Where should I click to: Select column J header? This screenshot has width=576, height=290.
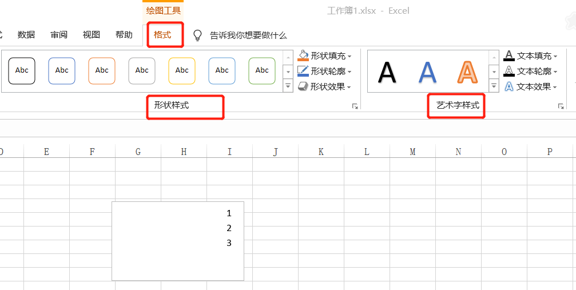click(275, 152)
